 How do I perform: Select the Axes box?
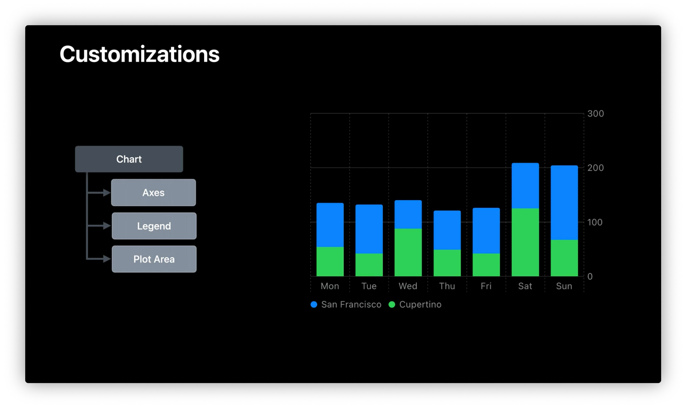pos(153,193)
